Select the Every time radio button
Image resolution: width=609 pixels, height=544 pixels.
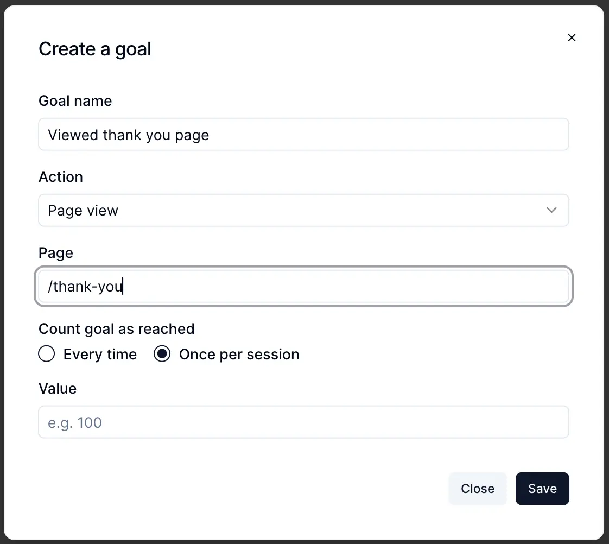click(x=47, y=353)
